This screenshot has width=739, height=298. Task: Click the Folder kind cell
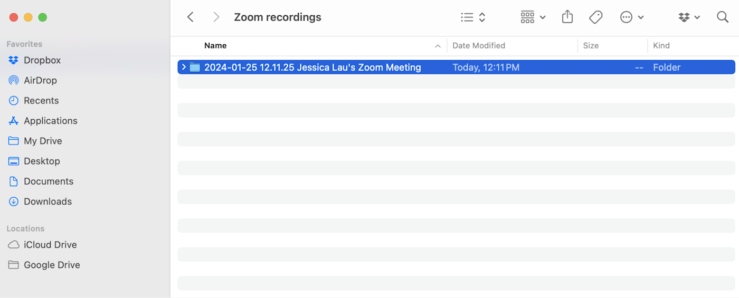667,67
